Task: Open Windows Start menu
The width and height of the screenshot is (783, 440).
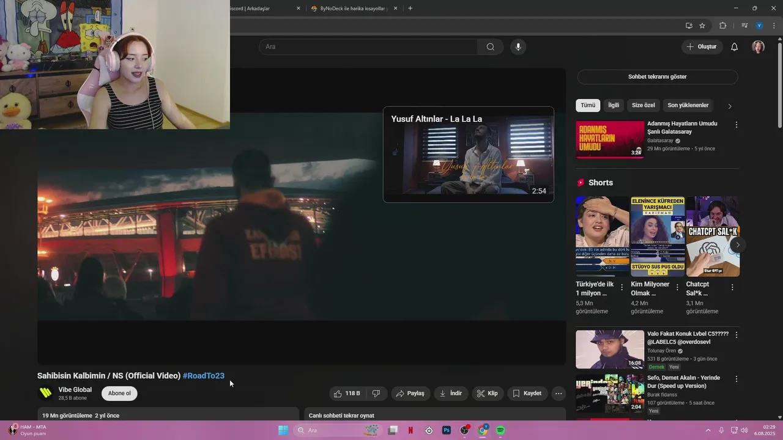Action: [283, 430]
